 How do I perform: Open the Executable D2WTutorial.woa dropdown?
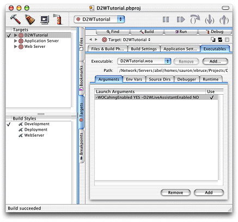tap(144, 61)
